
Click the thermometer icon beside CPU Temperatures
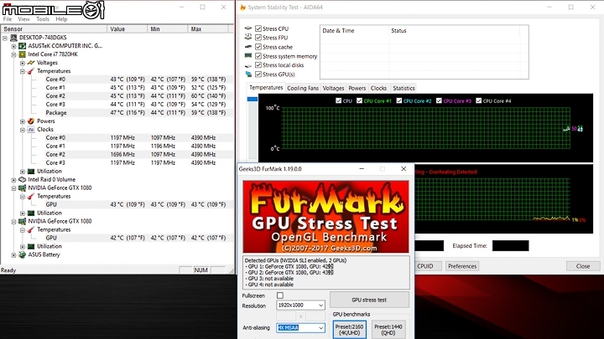pos(31,71)
